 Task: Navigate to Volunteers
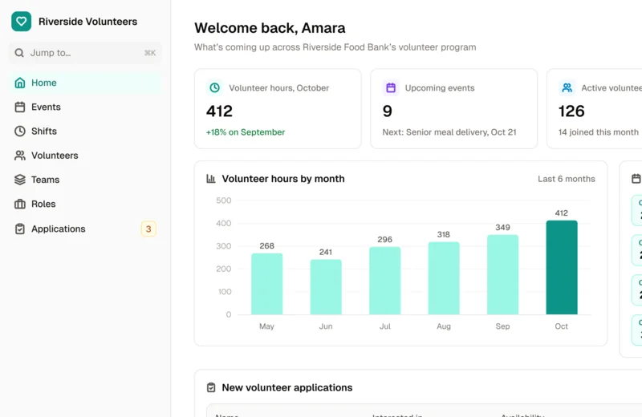85,156
